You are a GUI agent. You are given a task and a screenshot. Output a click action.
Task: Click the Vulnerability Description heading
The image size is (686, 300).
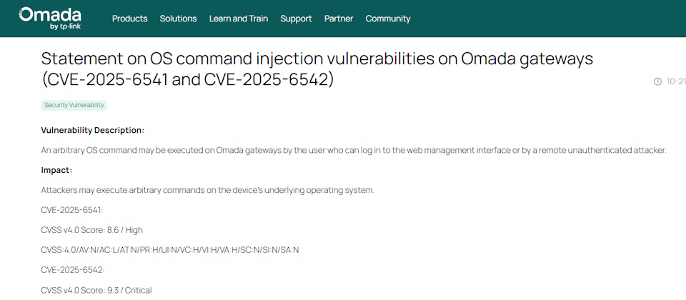93,130
